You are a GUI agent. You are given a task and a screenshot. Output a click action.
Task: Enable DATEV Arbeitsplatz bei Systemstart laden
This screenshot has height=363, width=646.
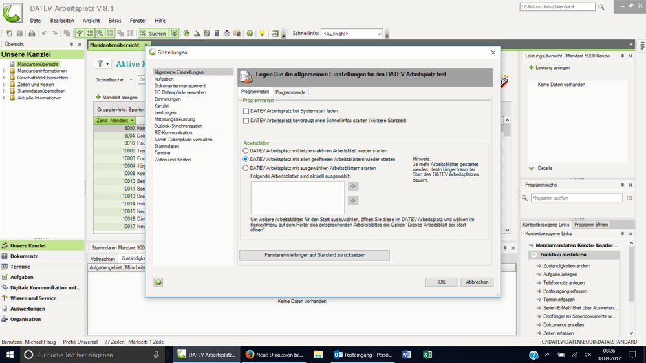pyautogui.click(x=246, y=111)
